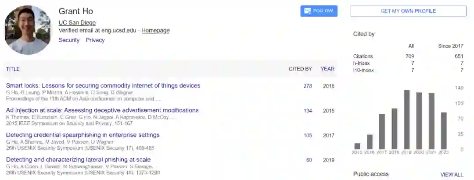Screen dimensions: 474x180
Task: Open the Ad injection at scale paper
Action: pyautogui.click(x=102, y=110)
